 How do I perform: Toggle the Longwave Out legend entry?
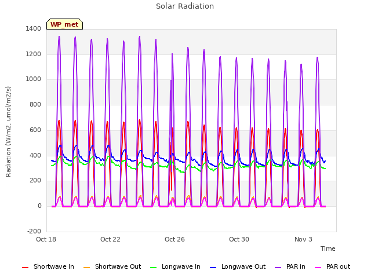click(x=238, y=266)
